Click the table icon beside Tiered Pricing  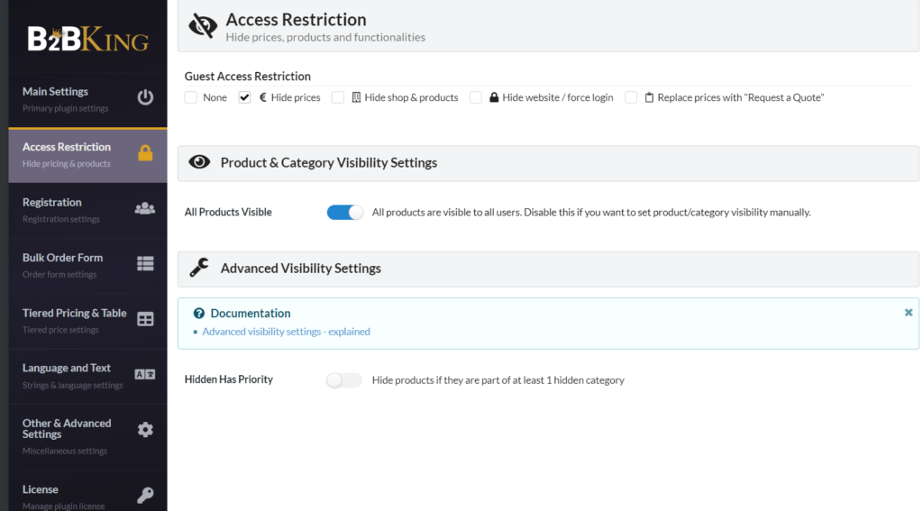pyautogui.click(x=145, y=319)
